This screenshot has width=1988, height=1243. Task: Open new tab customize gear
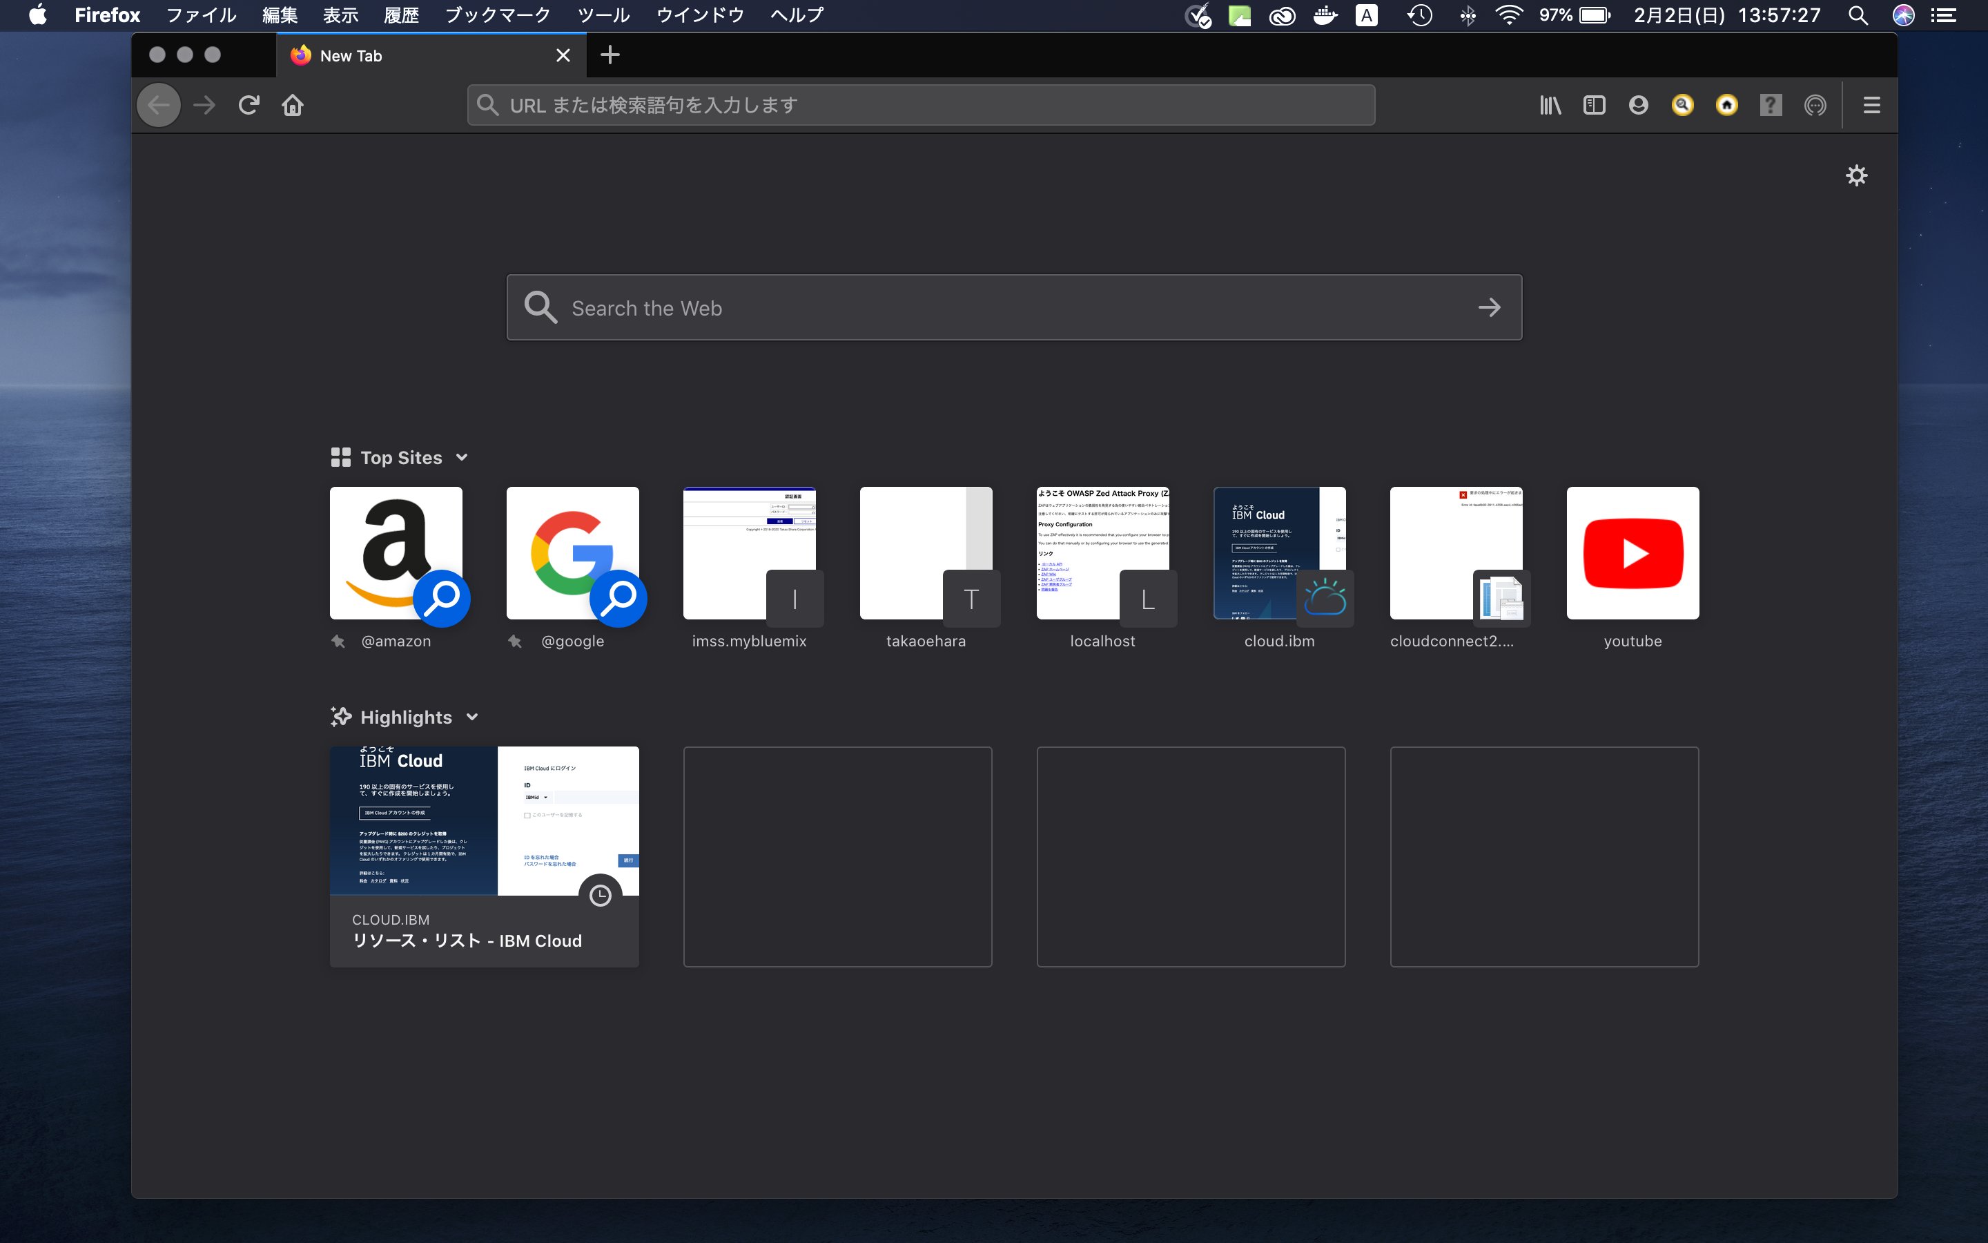pos(1857,175)
